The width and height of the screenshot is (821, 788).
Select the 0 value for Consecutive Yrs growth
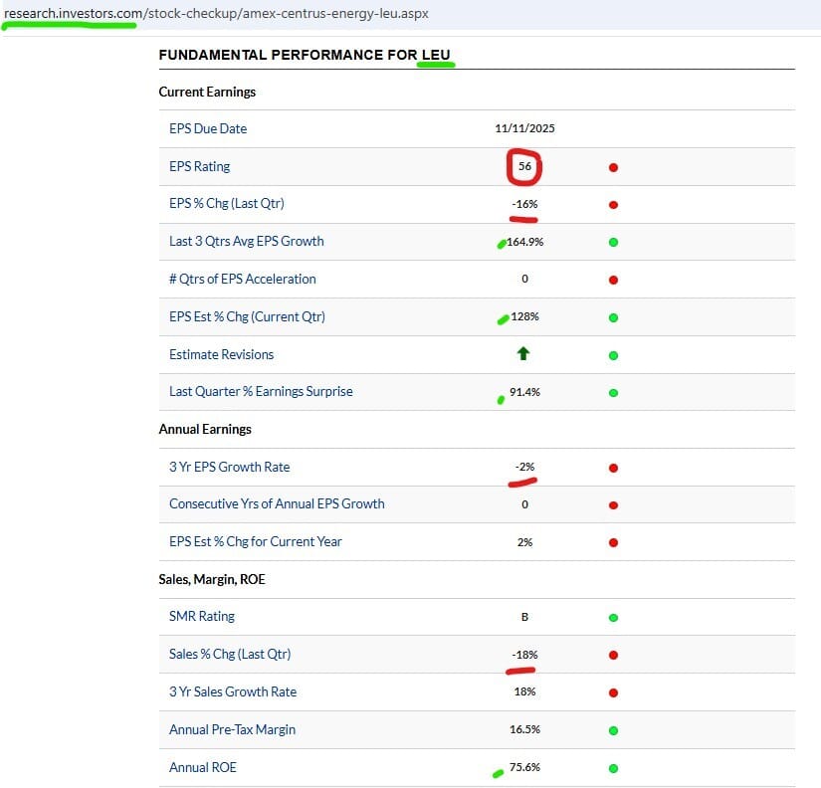[x=524, y=504]
